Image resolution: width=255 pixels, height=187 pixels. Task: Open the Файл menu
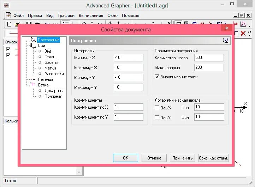18,16
